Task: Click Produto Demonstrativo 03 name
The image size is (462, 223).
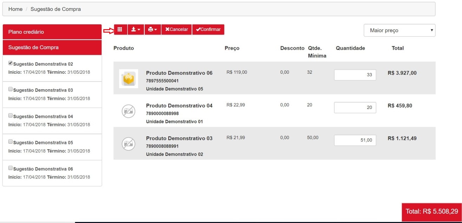Action: click(x=179, y=138)
